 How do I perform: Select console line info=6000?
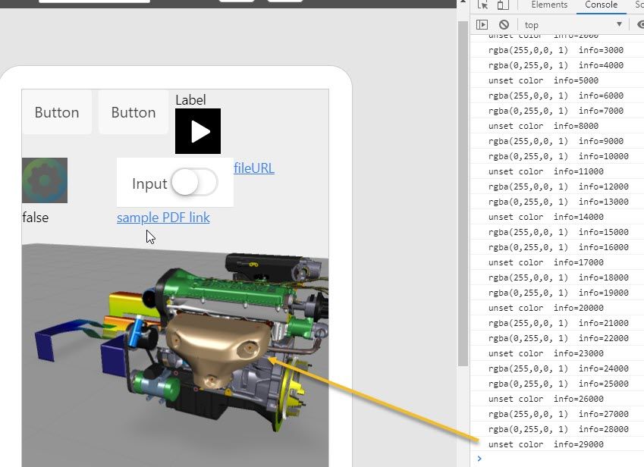(x=556, y=96)
